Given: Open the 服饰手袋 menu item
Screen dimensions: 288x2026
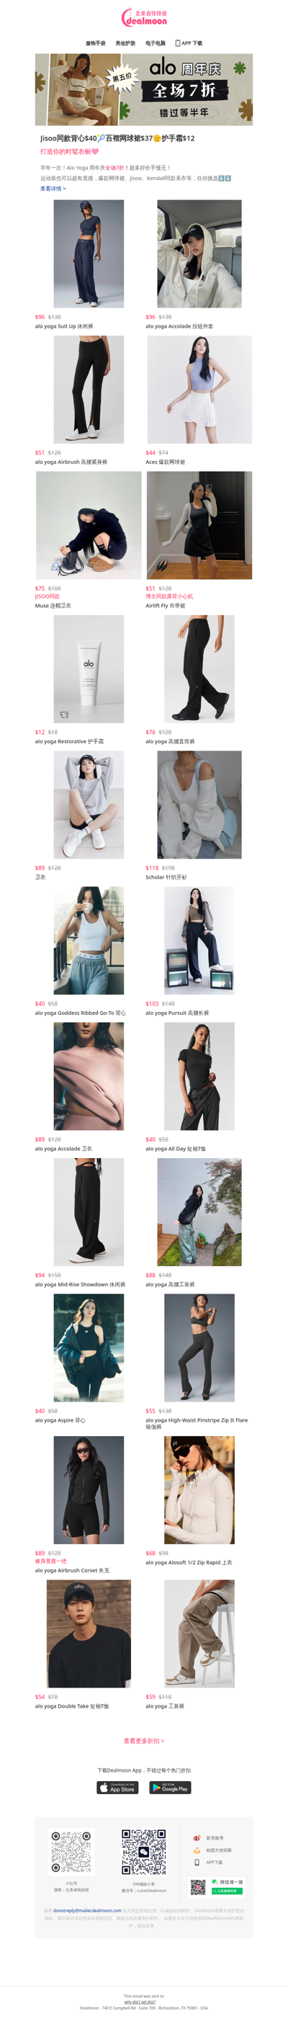Looking at the screenshot, I should 95,43.
